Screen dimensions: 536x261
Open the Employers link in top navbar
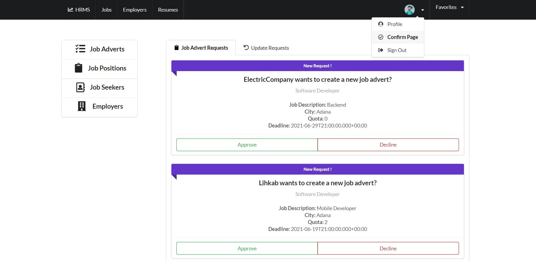tap(135, 10)
